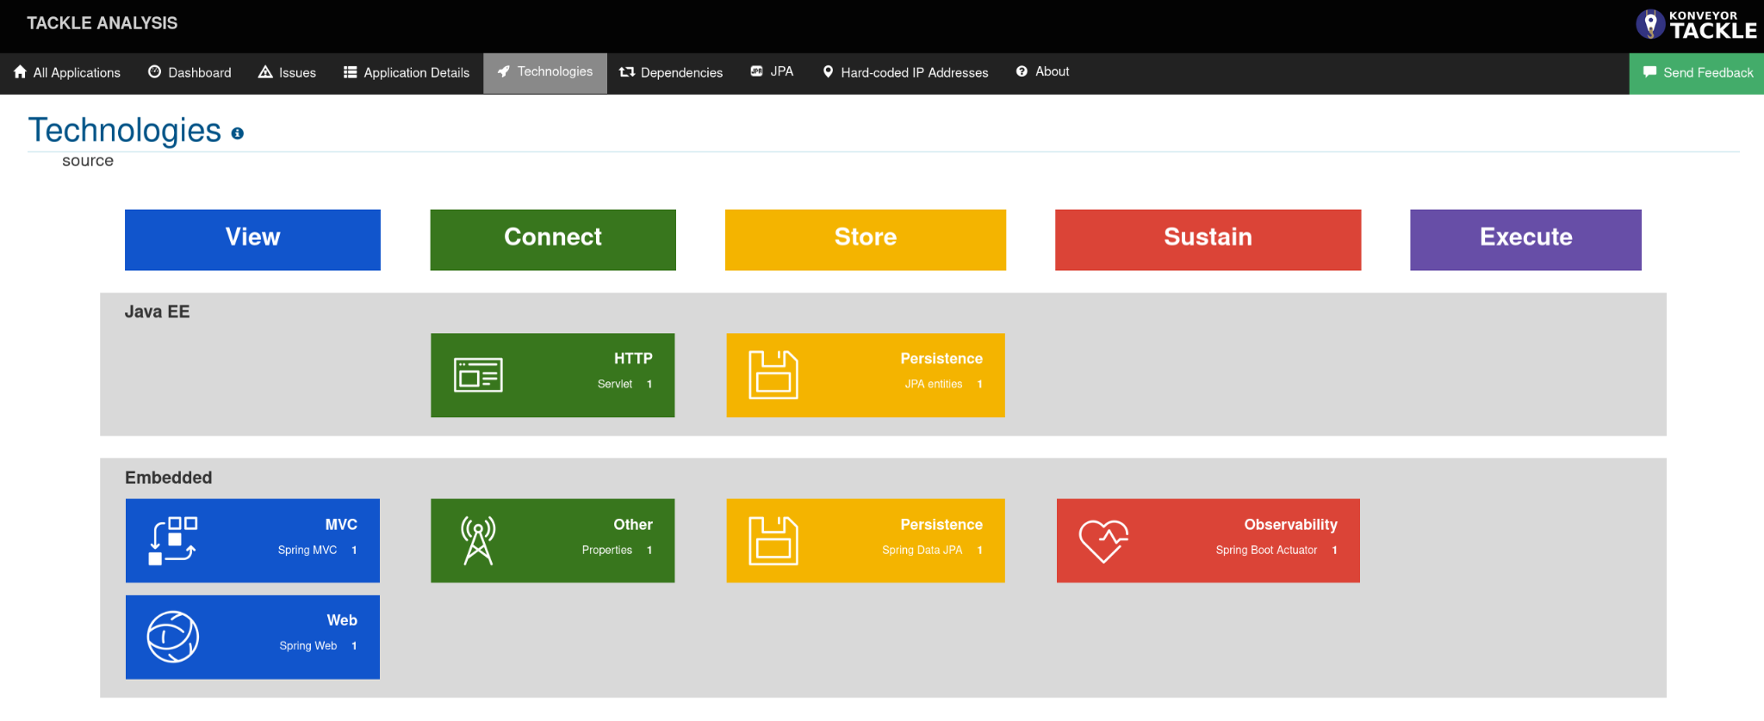Click the 'Embedded' section heading

point(169,478)
